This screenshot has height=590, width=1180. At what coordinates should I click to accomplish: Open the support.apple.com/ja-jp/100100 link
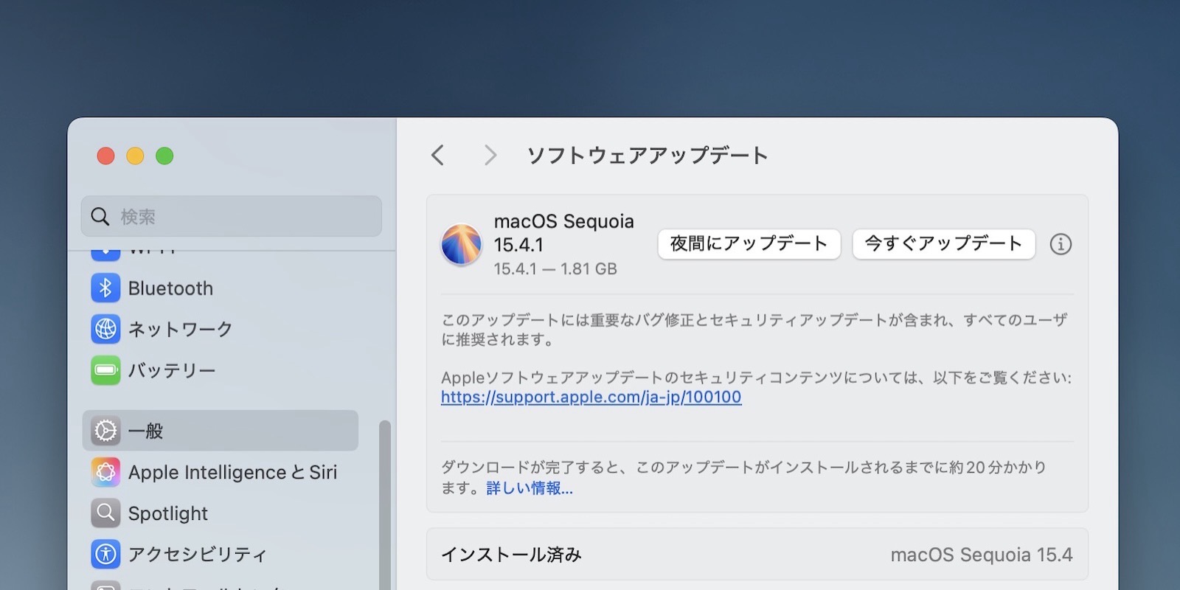(591, 398)
